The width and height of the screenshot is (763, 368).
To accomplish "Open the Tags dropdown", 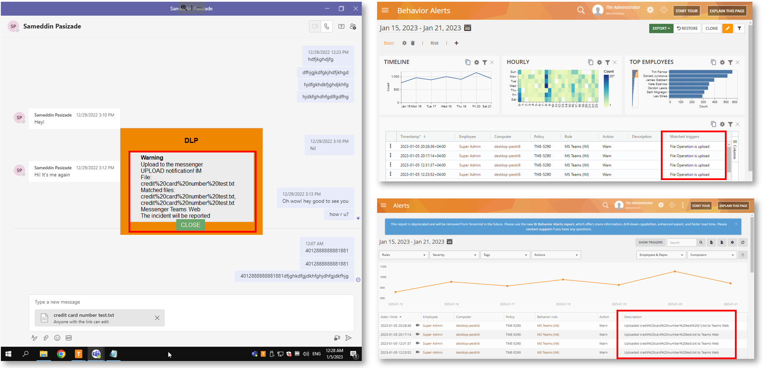I will point(505,255).
